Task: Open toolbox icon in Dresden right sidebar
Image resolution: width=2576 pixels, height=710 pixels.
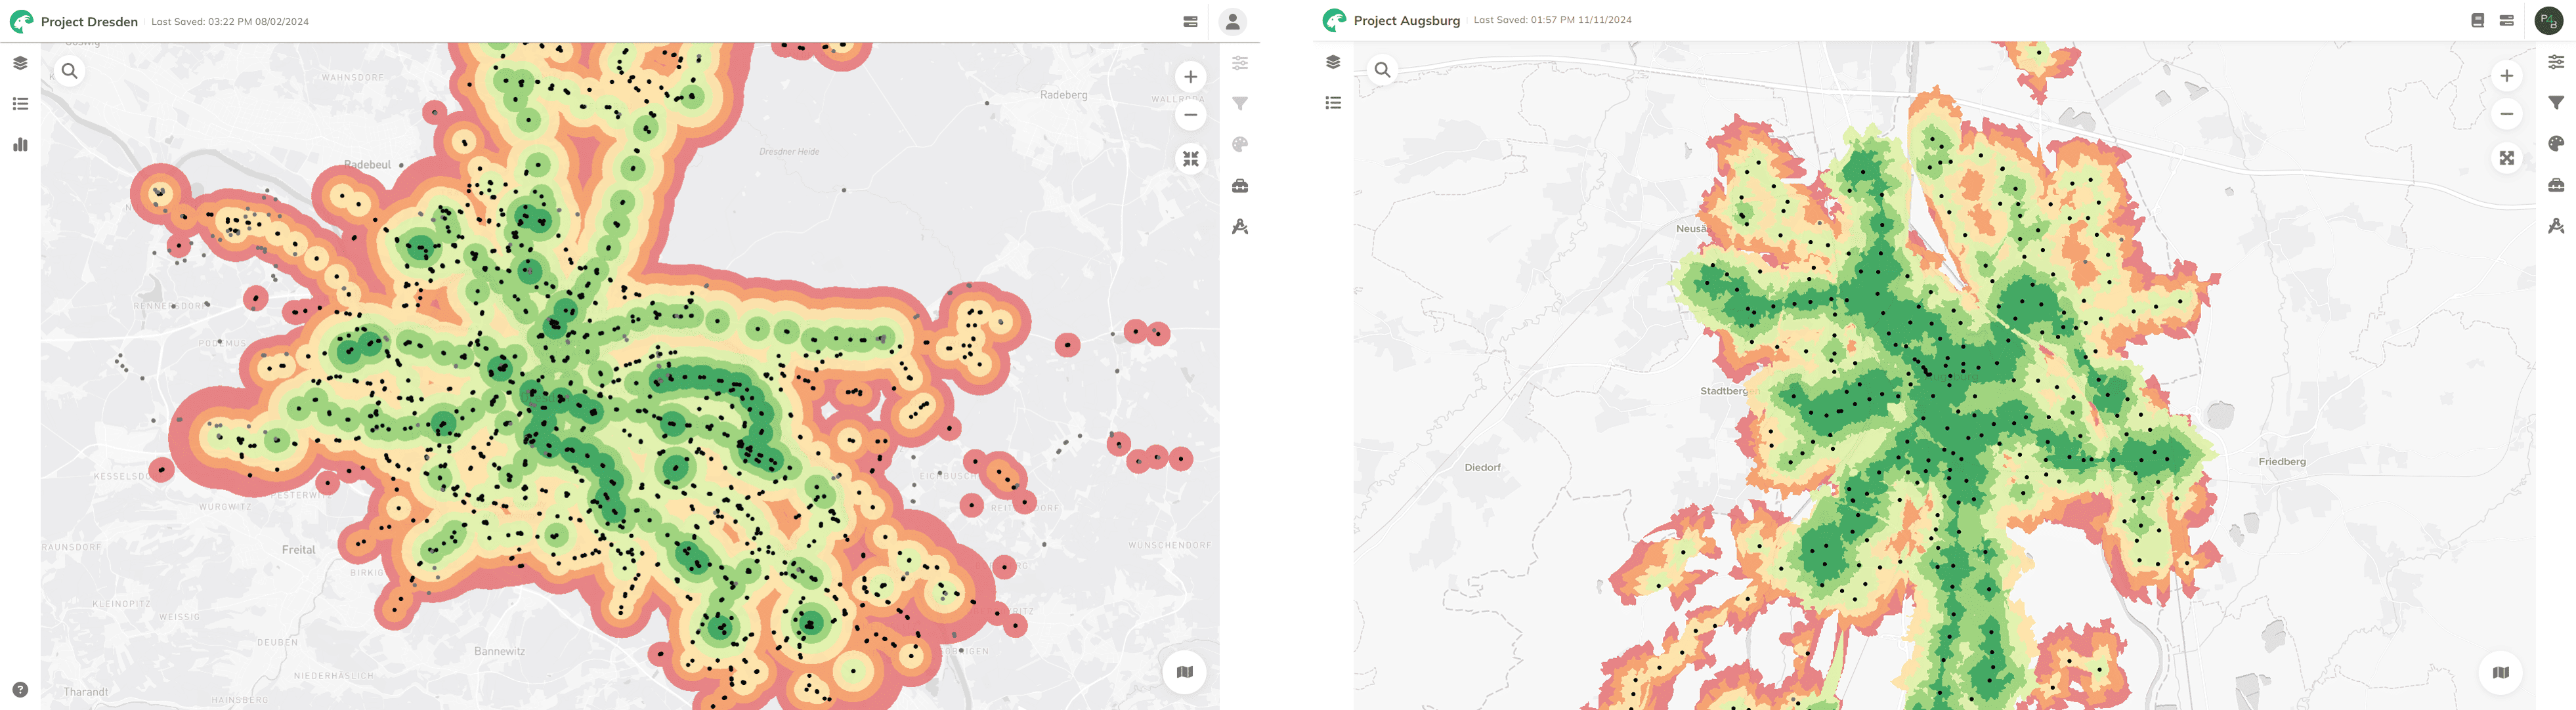Action: pyautogui.click(x=1240, y=186)
